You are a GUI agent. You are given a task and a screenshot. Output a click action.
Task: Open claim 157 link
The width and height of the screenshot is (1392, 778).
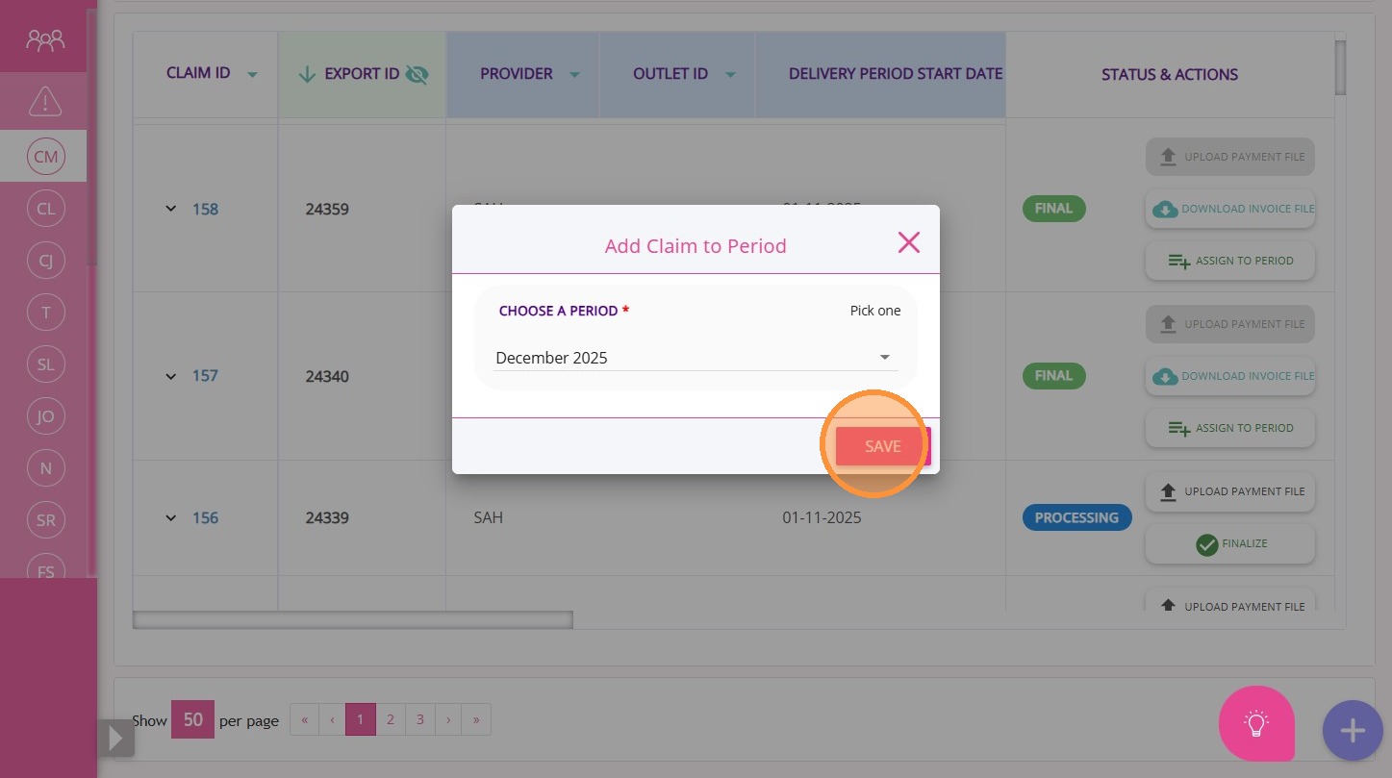pyautogui.click(x=205, y=376)
